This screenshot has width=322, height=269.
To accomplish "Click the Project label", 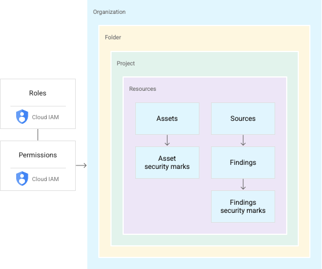I will coord(125,64).
